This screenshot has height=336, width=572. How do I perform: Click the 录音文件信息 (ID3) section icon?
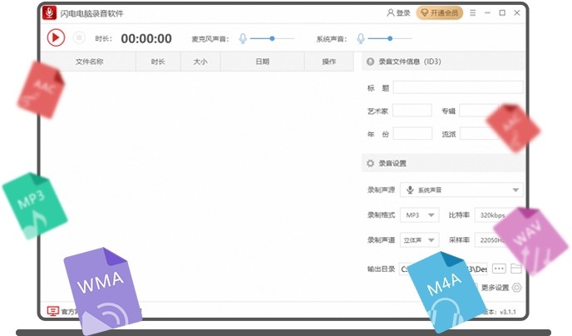point(370,62)
